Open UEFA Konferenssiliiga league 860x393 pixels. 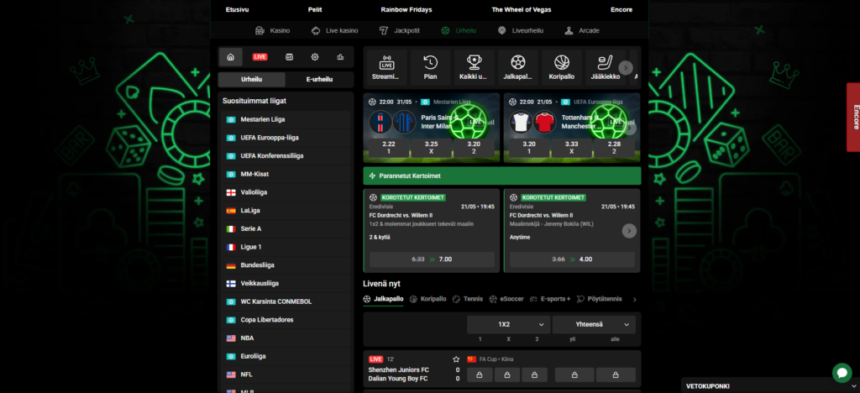286,155
